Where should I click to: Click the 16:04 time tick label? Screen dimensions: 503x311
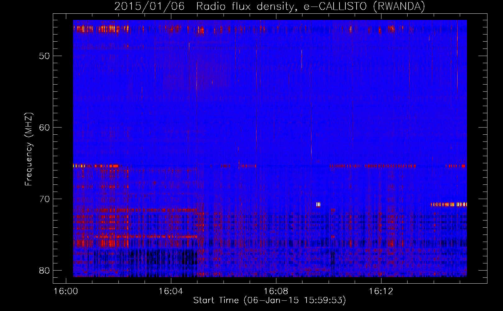[x=171, y=291]
